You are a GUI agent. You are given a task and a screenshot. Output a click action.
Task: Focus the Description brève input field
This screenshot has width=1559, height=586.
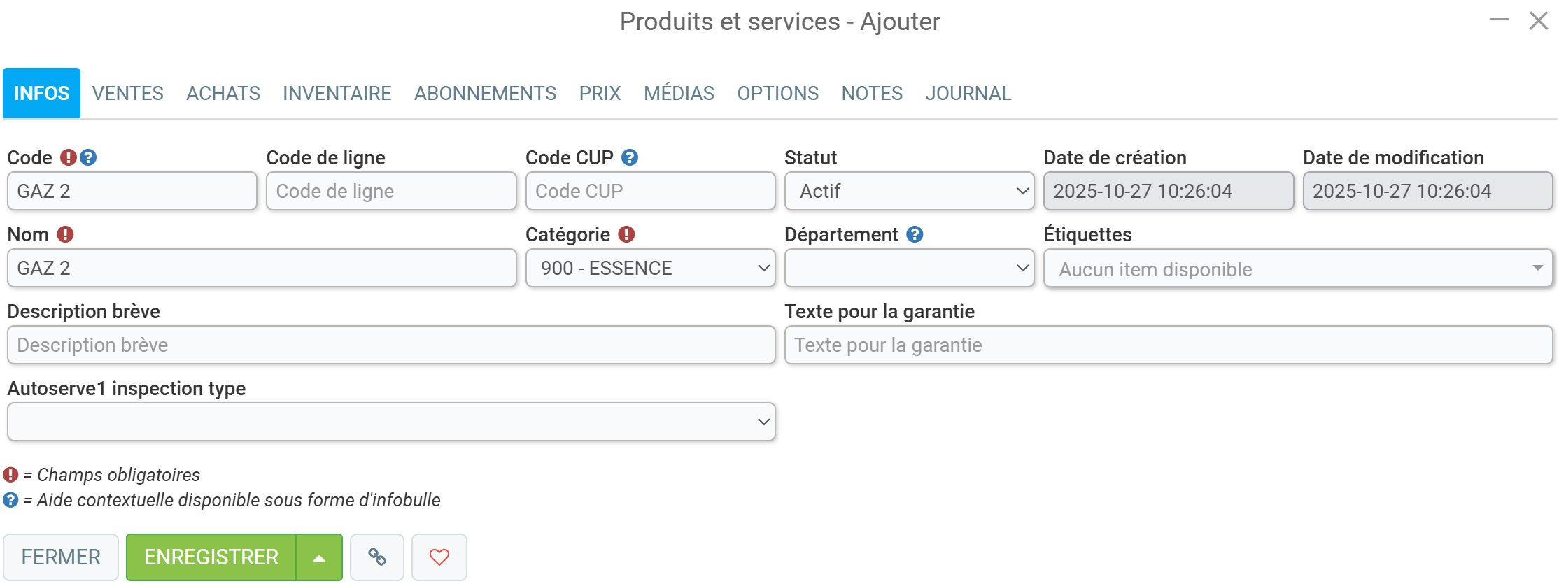coord(391,345)
